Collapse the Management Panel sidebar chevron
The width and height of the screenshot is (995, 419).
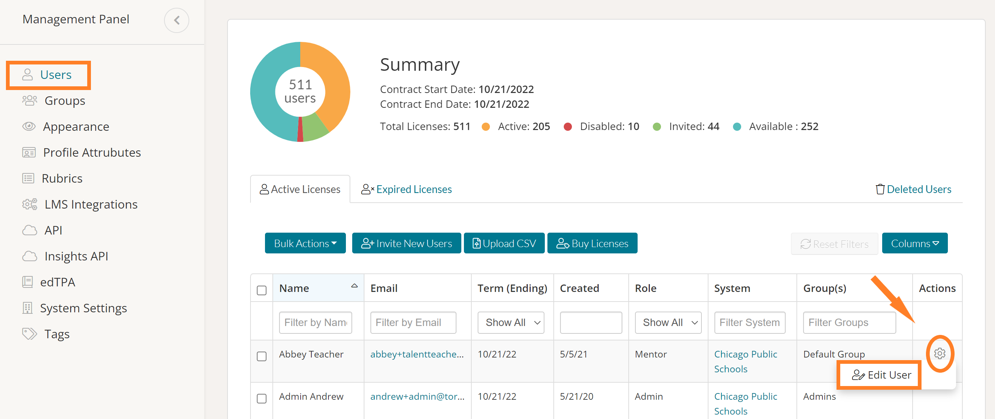[x=177, y=20]
